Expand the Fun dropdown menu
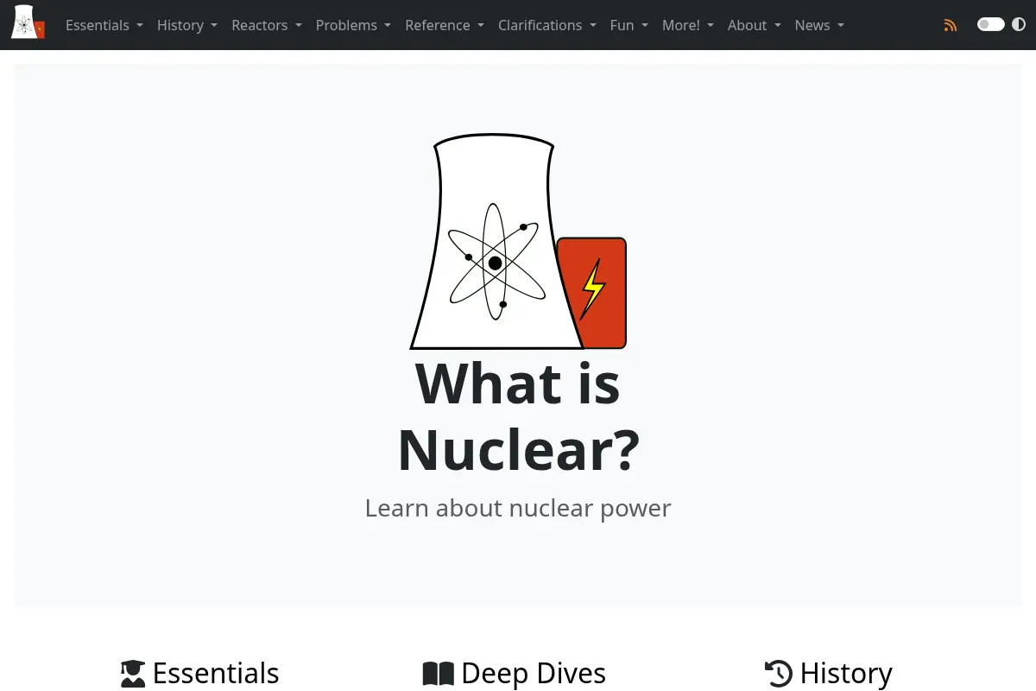This screenshot has height=691, width=1036. pyautogui.click(x=629, y=25)
